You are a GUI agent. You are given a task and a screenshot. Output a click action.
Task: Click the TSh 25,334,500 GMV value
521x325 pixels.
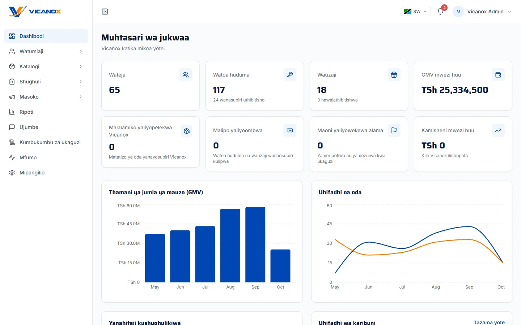(455, 90)
